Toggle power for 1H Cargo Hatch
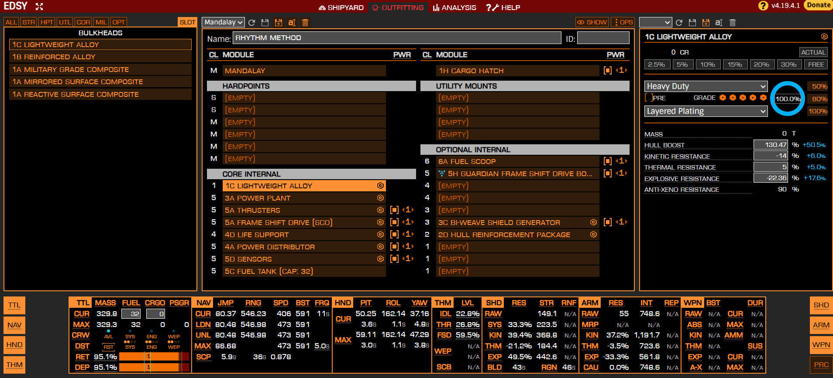Image resolution: width=833 pixels, height=378 pixels. pos(607,71)
